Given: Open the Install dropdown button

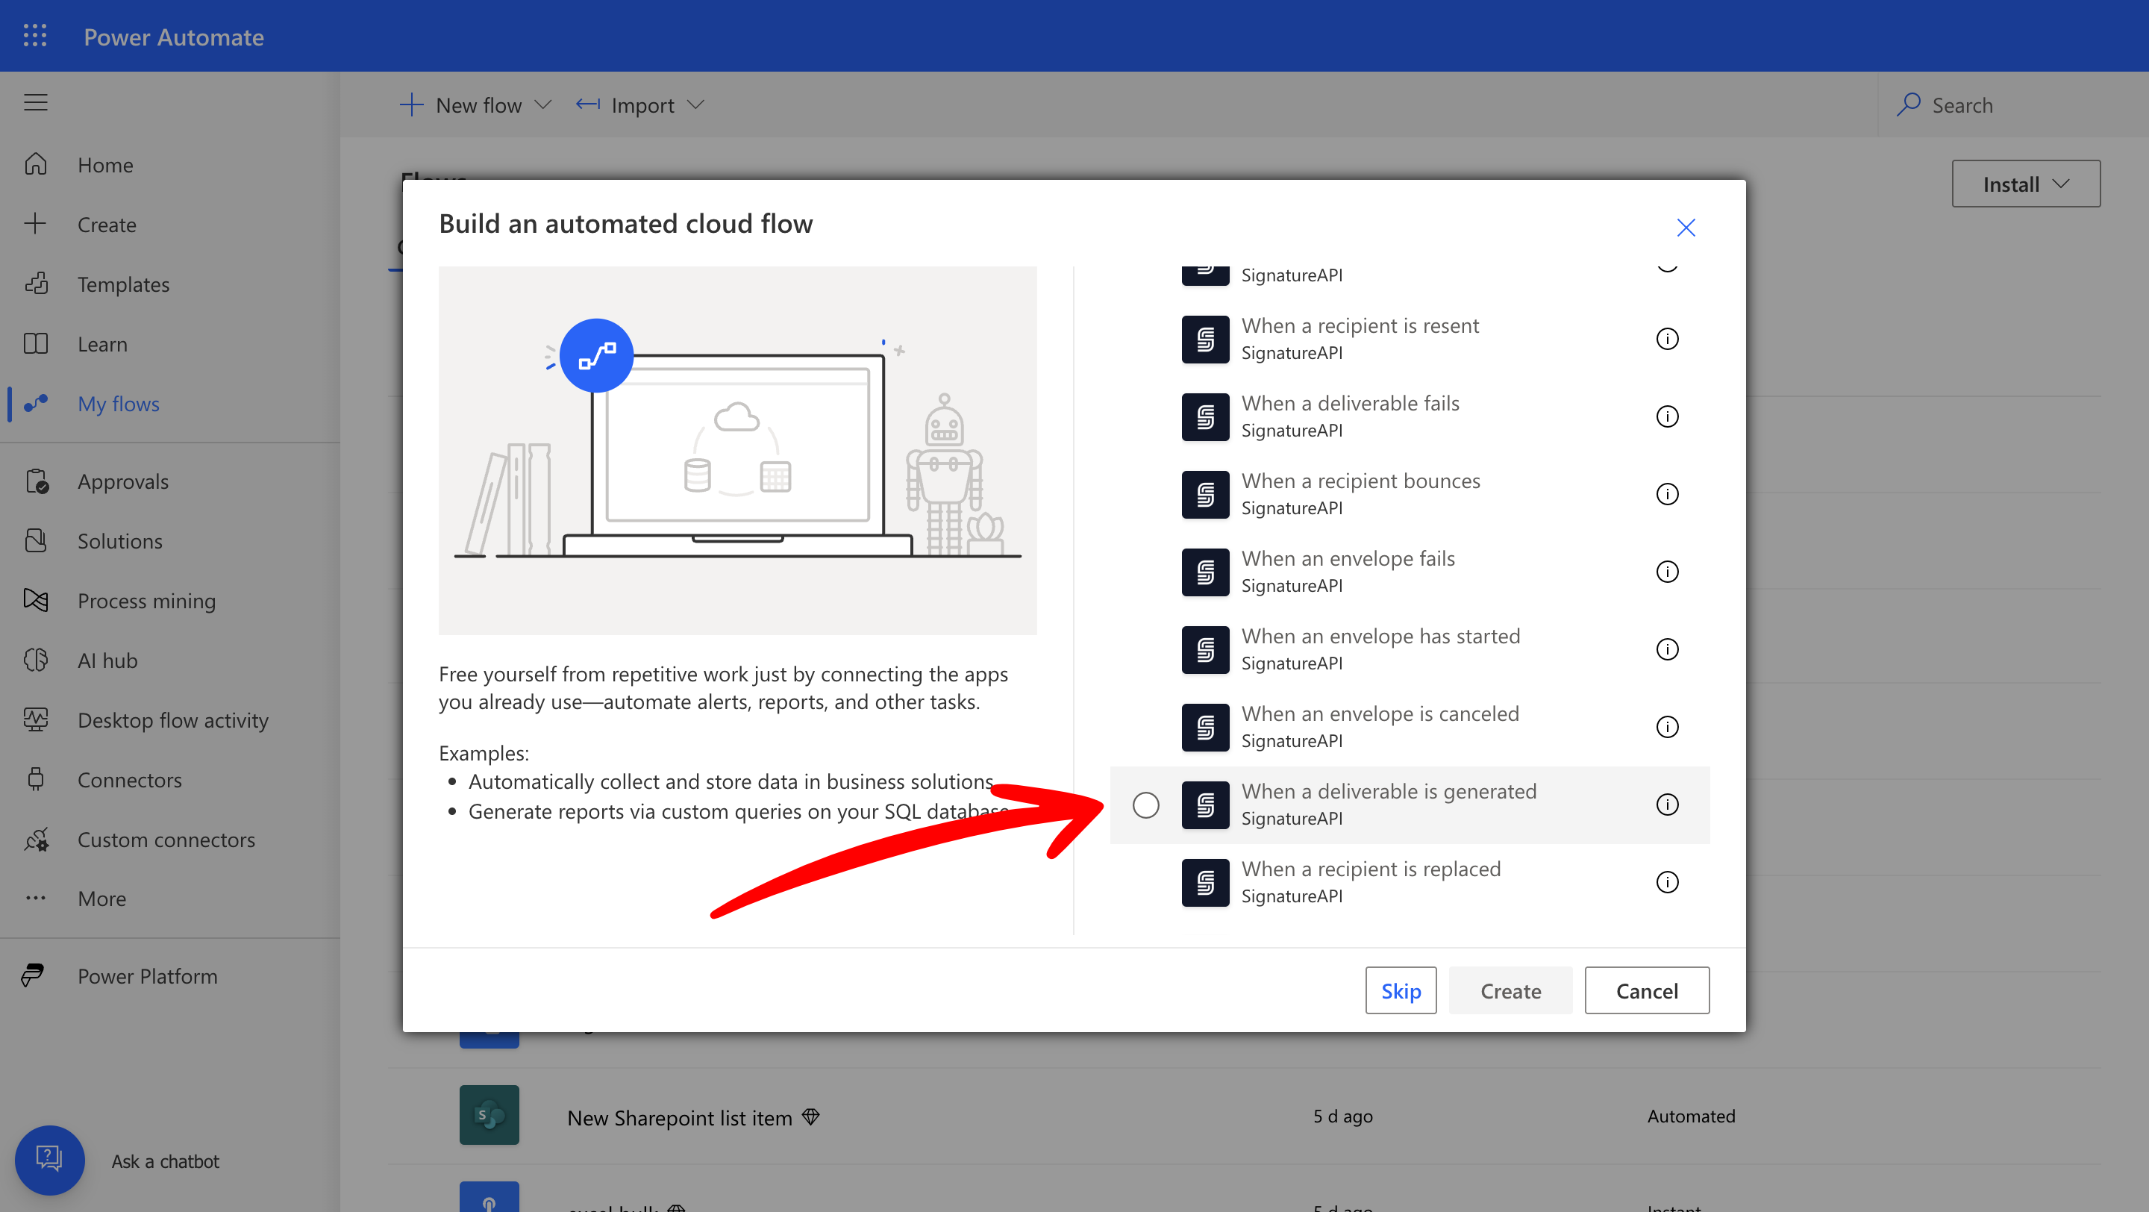Looking at the screenshot, I should [2024, 184].
